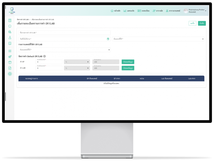This screenshot has width=214, height=162.
Task: Open the package box sidebar icon
Action: coord(10,62)
